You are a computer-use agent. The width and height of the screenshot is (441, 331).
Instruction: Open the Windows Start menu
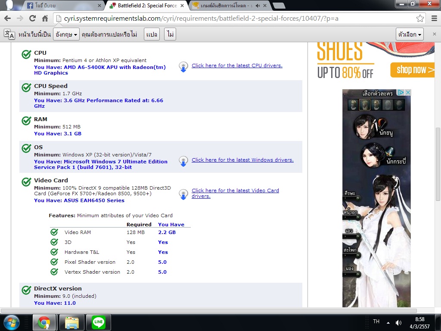click(11, 322)
